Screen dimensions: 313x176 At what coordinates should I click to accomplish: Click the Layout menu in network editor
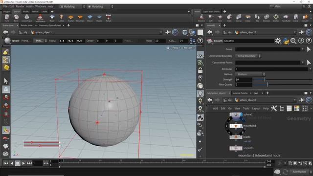(256, 109)
